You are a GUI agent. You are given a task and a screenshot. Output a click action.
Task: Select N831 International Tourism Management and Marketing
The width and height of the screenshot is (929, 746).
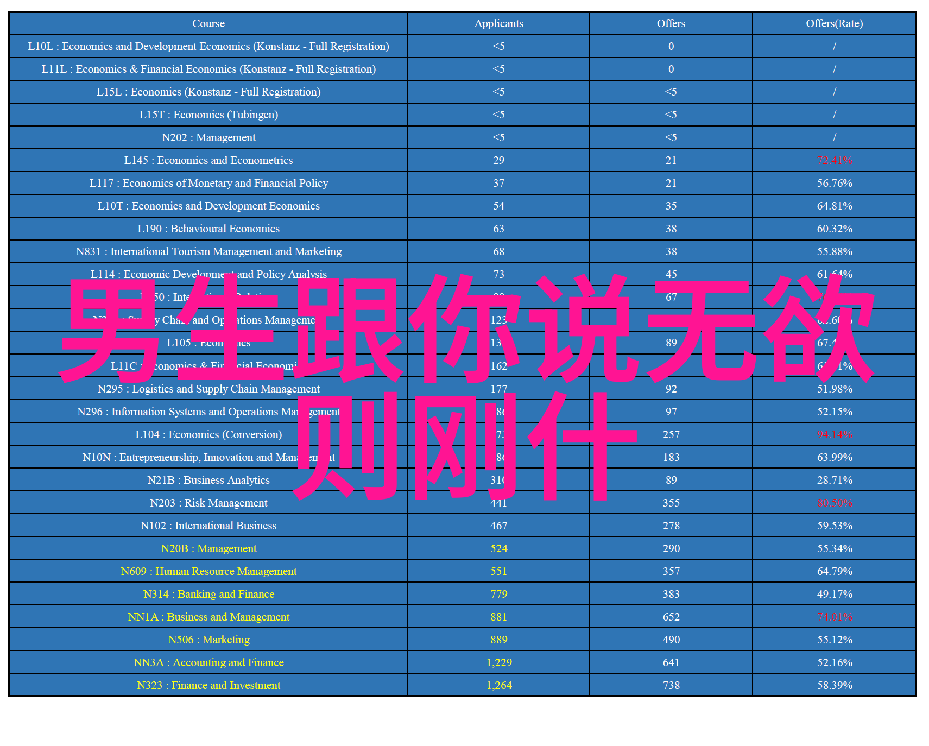(x=208, y=251)
